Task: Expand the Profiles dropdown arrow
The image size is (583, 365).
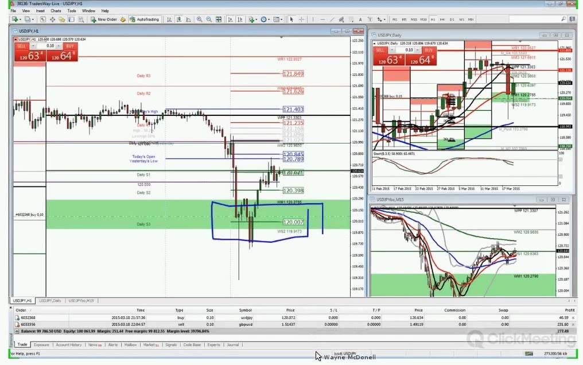Action: [x=33, y=20]
